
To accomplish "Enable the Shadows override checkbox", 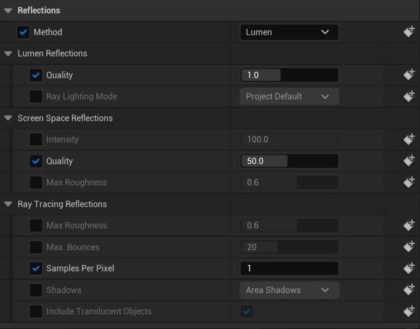I will point(36,290).
